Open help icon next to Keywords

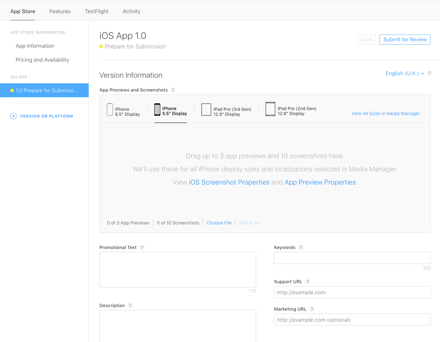301,248
